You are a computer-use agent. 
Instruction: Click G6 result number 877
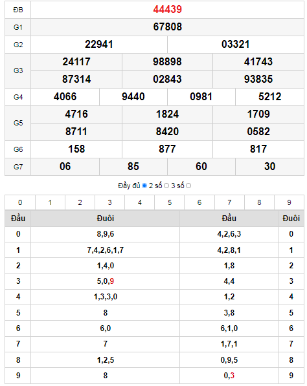click(167, 149)
